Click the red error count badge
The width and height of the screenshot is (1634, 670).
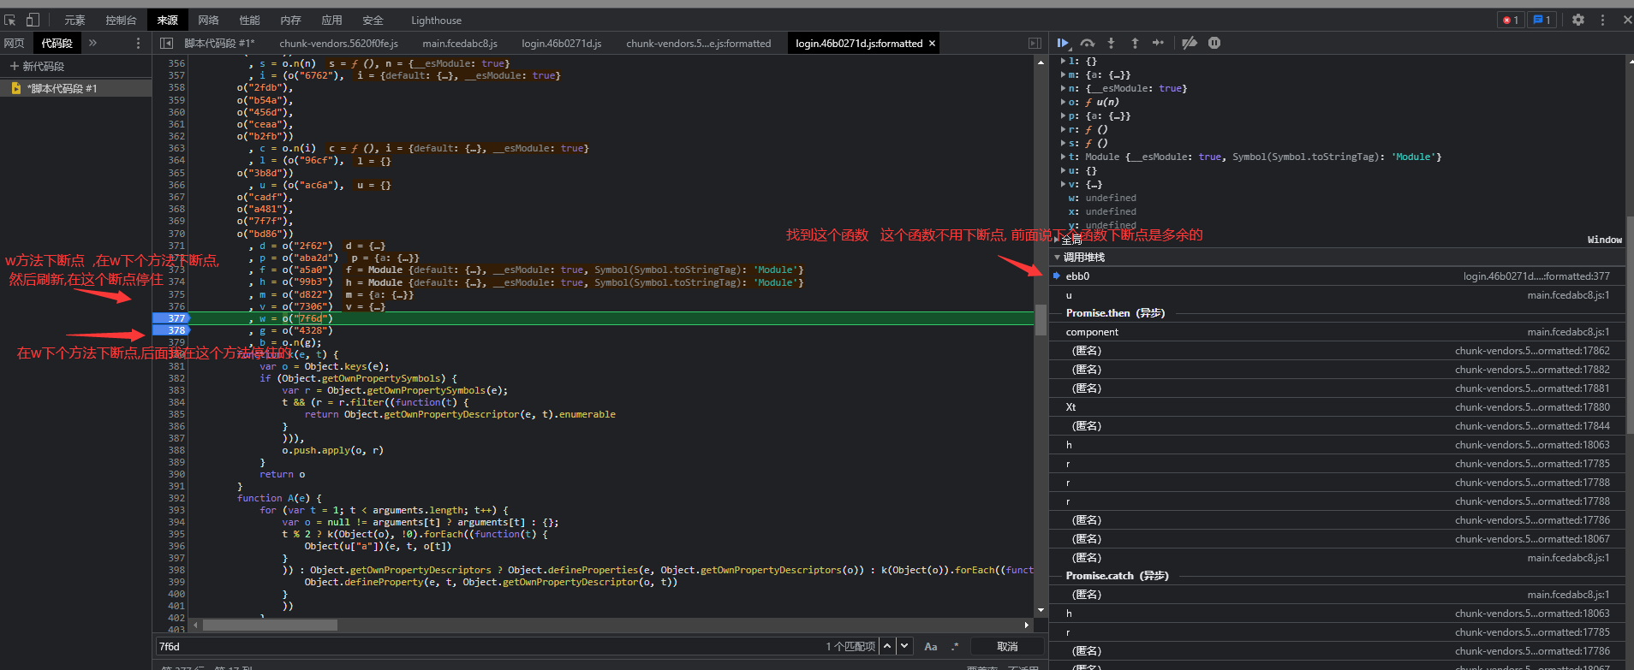pyautogui.click(x=1511, y=20)
